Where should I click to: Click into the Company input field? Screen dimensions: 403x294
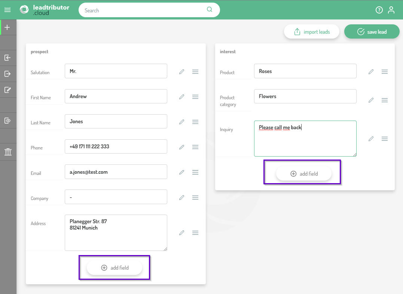coord(116,197)
